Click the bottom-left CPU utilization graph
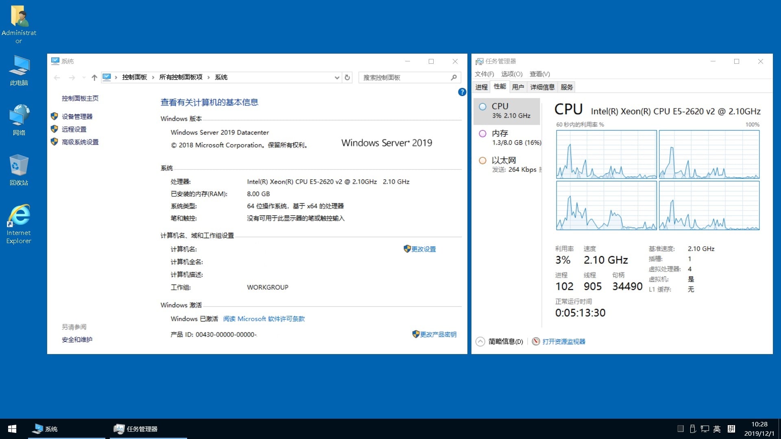Screen dimensions: 781x439 point(606,205)
